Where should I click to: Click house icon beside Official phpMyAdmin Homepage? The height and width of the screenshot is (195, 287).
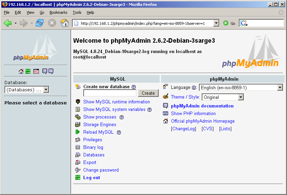click(x=166, y=121)
